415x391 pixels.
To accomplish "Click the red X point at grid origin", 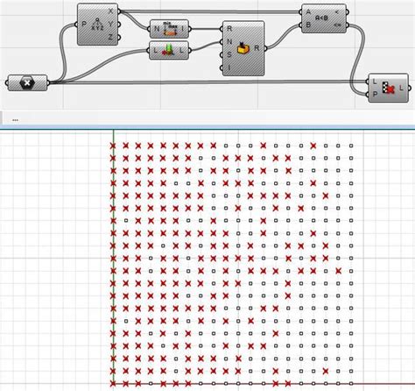I will (113, 384).
